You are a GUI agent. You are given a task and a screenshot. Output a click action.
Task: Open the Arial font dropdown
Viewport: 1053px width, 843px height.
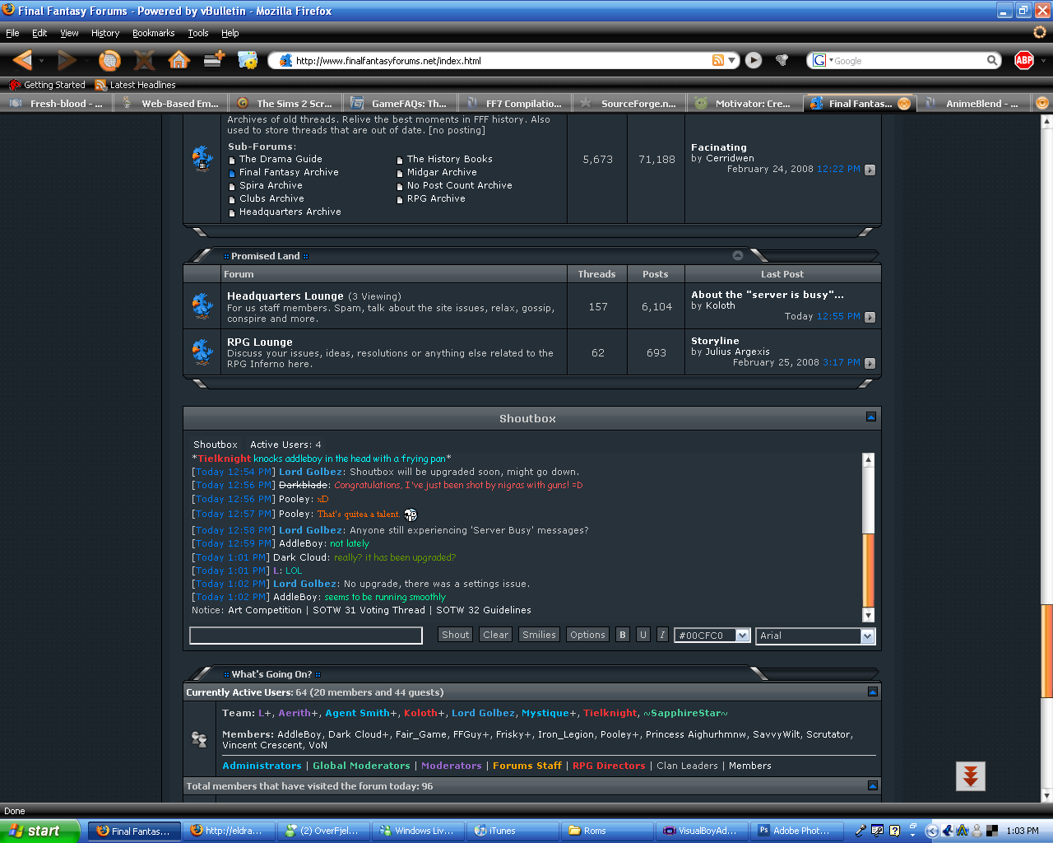[867, 636]
